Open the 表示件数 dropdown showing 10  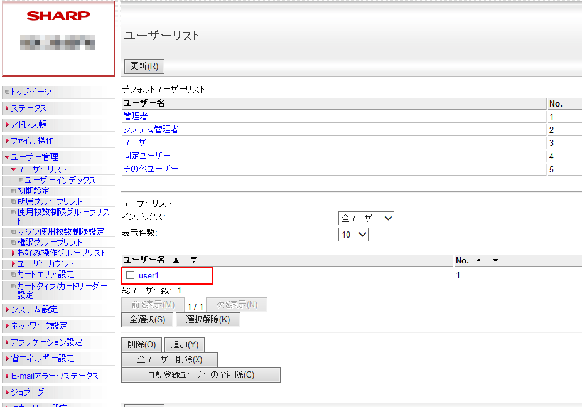point(353,235)
